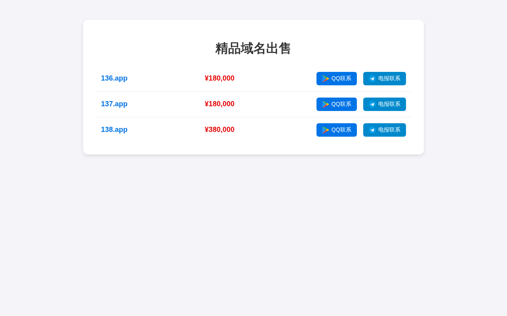This screenshot has width=507, height=316.
Task: Select the 136.app domain name
Action: click(x=114, y=78)
